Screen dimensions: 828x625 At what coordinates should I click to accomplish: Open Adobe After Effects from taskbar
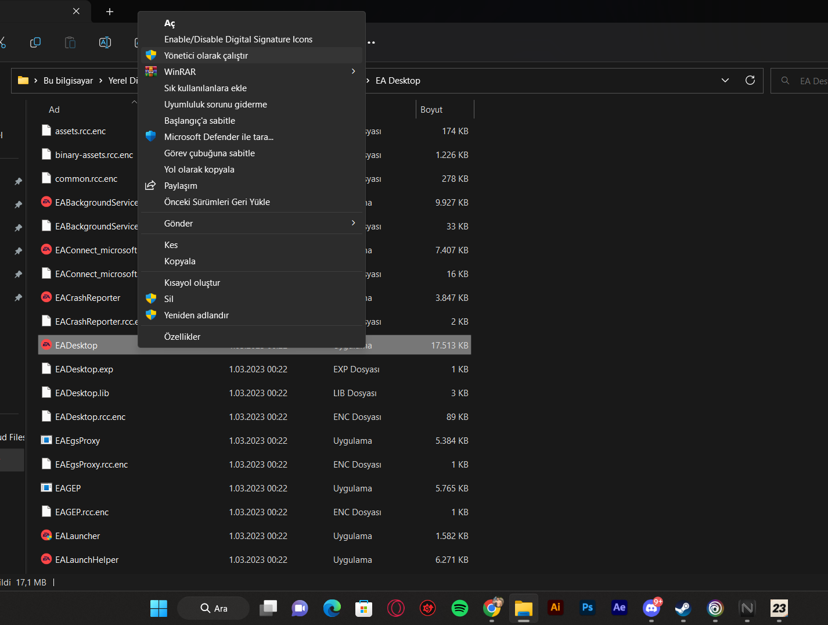[620, 608]
